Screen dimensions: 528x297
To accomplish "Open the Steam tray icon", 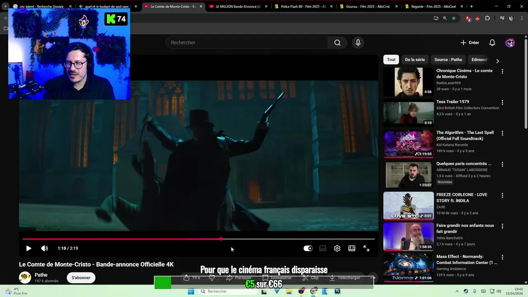I will (466, 291).
